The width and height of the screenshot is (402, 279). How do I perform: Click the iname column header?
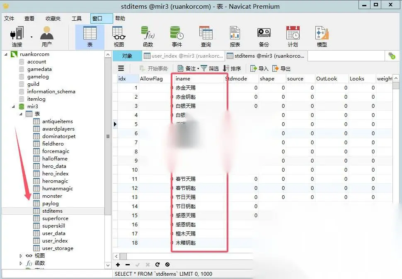(x=199, y=79)
